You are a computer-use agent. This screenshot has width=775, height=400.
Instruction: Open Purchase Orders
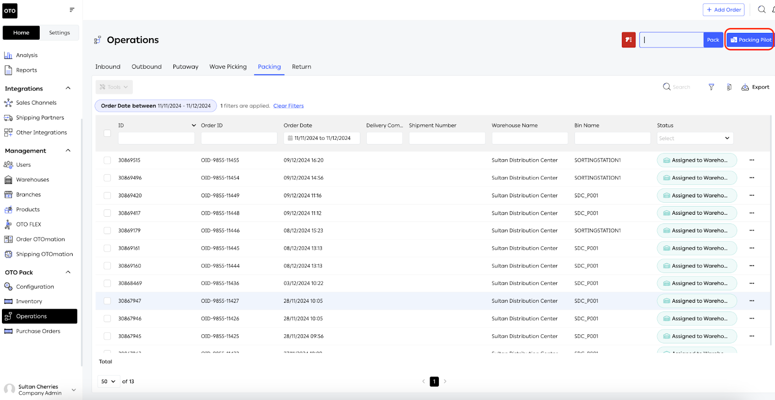38,331
